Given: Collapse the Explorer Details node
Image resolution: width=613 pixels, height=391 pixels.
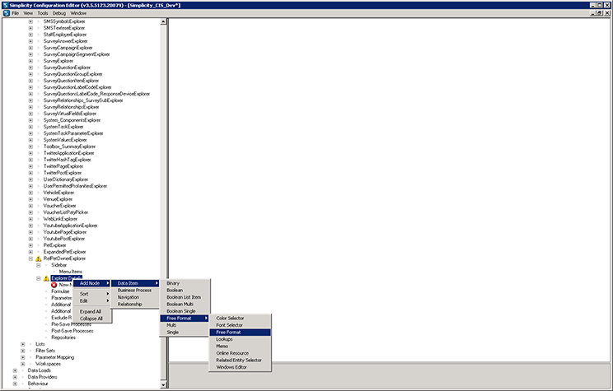Looking at the screenshot, I should pos(38,278).
